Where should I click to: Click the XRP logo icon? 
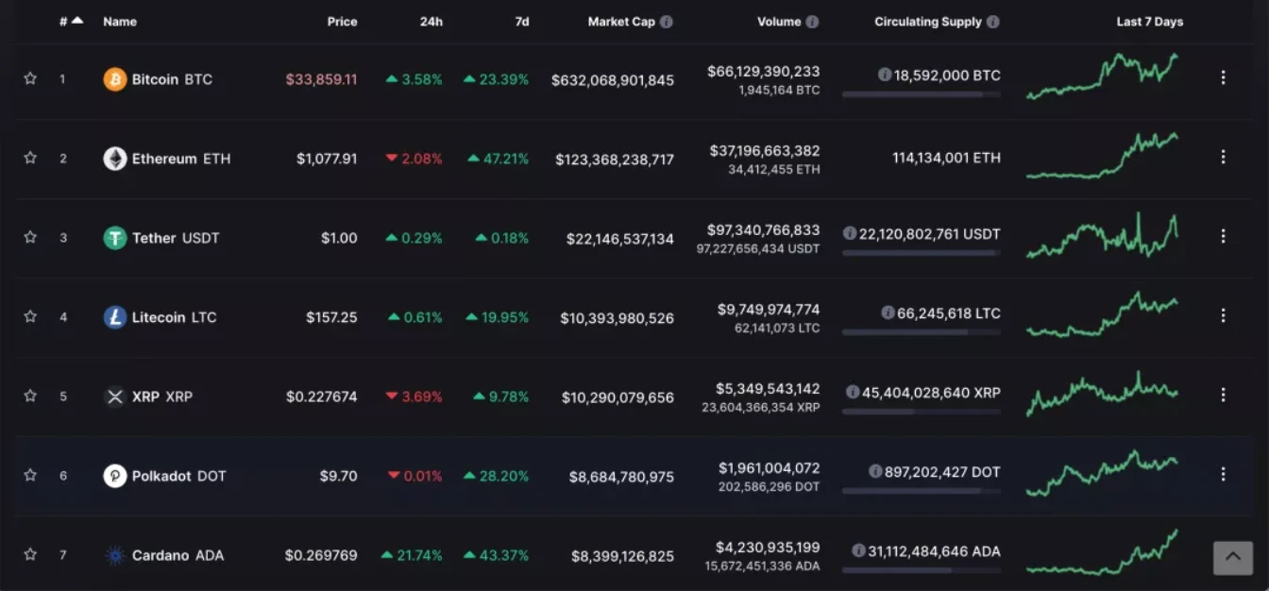point(115,397)
